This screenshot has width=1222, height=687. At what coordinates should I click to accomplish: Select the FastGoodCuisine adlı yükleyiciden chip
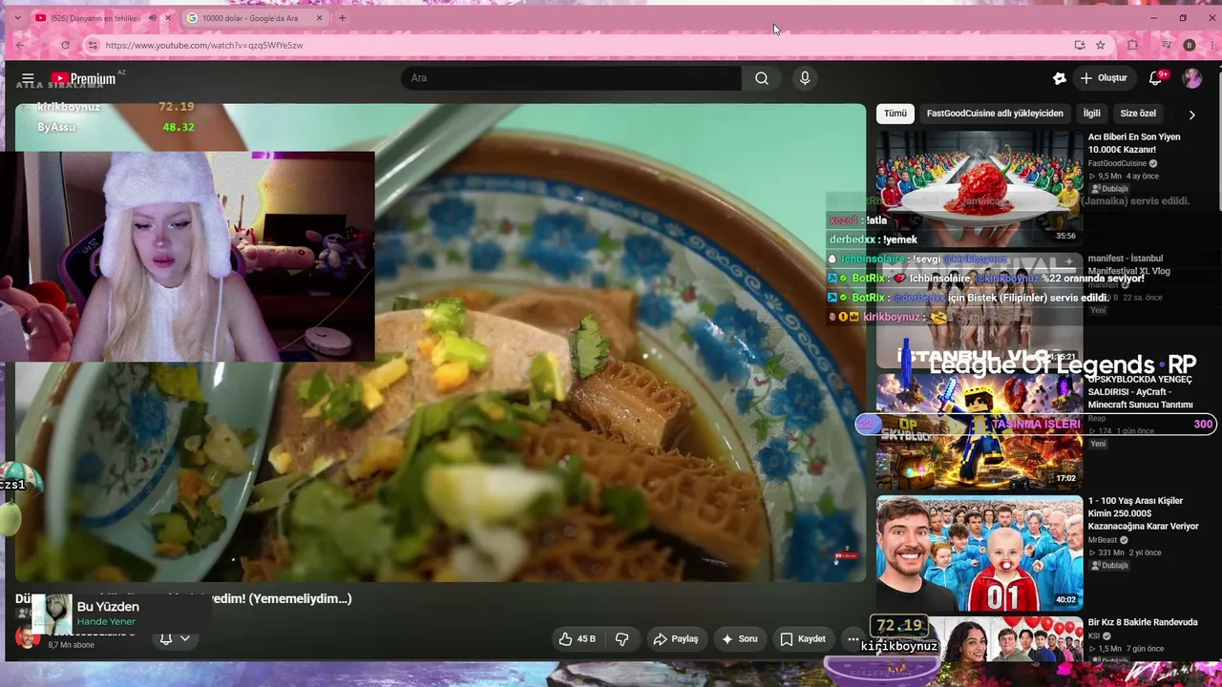click(994, 114)
